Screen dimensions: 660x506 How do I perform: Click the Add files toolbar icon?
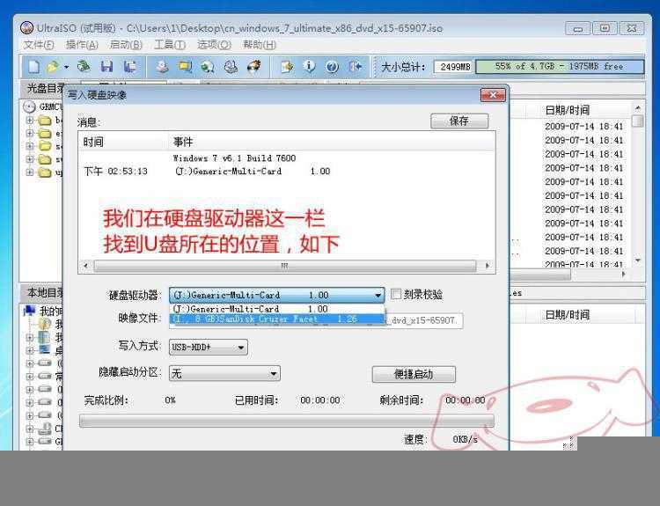click(287, 67)
